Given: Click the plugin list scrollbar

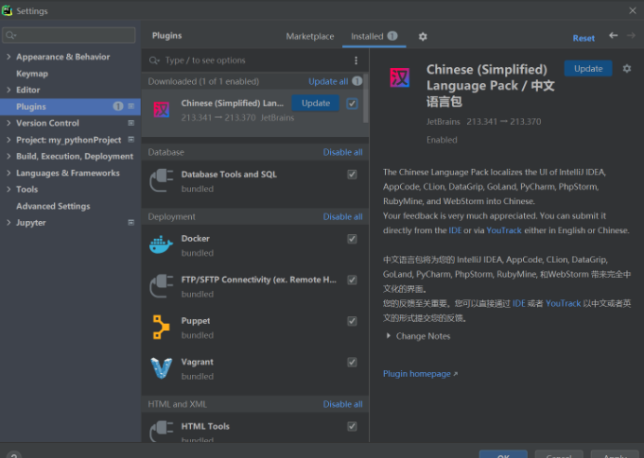Looking at the screenshot, I should [366, 98].
